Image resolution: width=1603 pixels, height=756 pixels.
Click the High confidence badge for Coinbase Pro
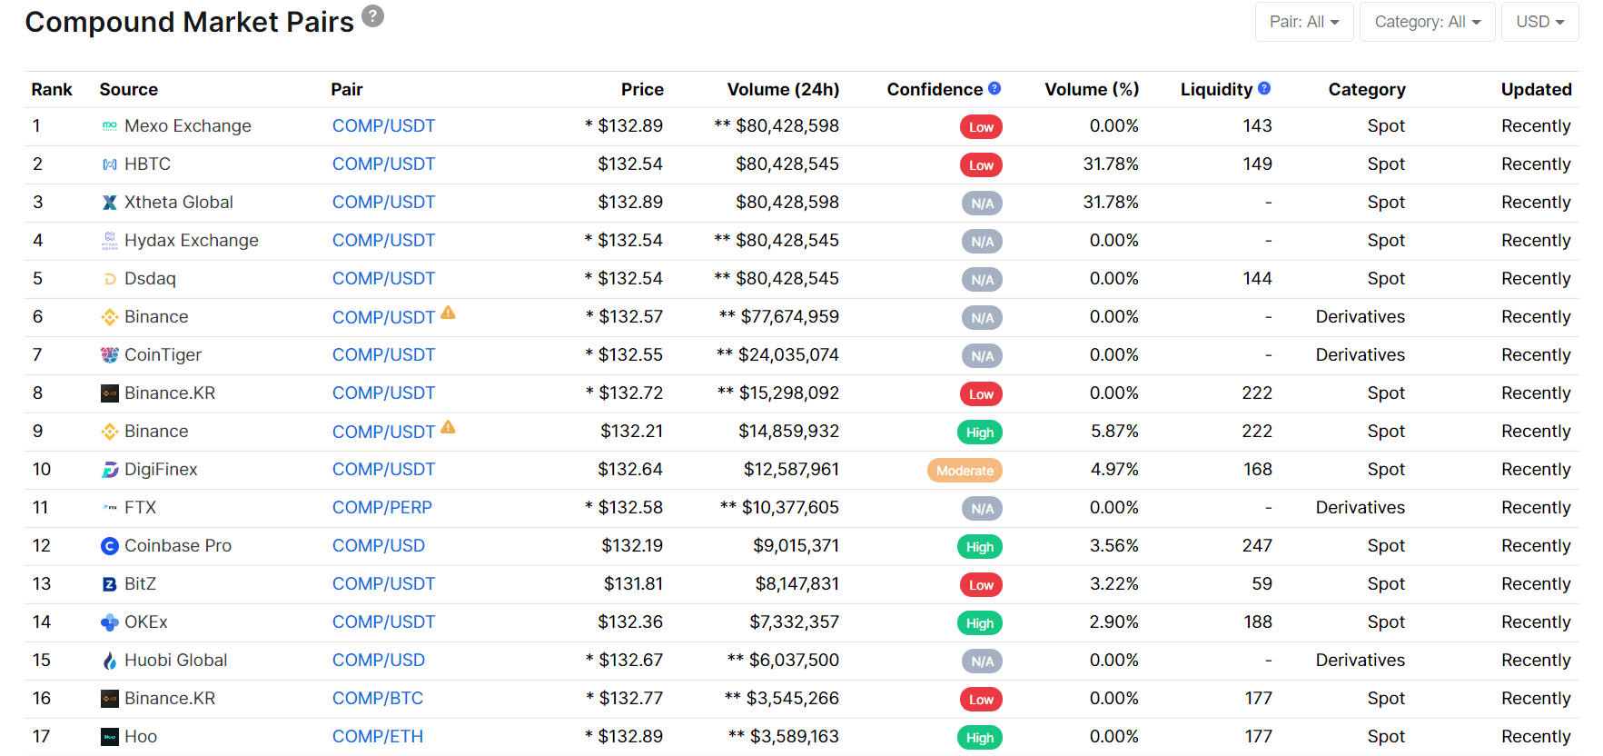pyautogui.click(x=980, y=547)
